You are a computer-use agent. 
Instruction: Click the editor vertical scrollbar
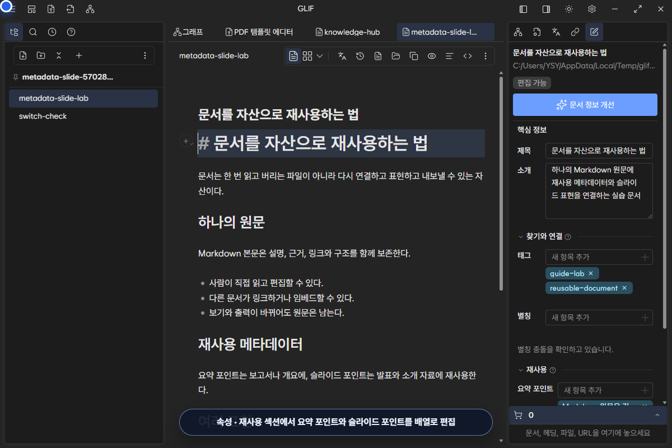tap(501, 184)
